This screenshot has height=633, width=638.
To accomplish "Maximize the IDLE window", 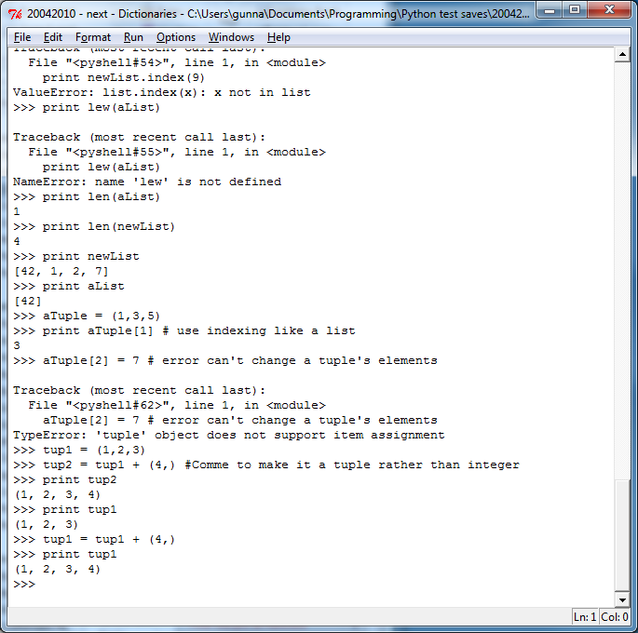I will tap(574, 10).
